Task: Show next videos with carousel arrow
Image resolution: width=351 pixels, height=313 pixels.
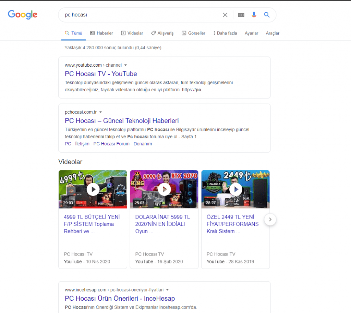Action: coord(270,220)
